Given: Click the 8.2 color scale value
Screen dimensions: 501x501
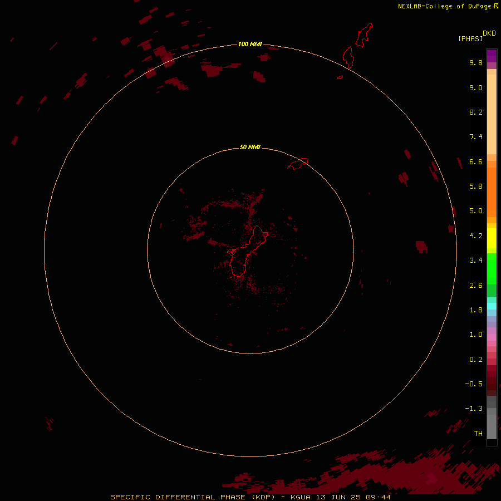Looking at the screenshot, I should coord(476,112).
